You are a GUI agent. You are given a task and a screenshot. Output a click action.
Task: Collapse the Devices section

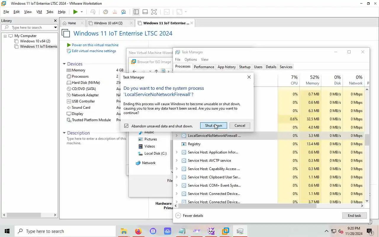tap(64, 64)
